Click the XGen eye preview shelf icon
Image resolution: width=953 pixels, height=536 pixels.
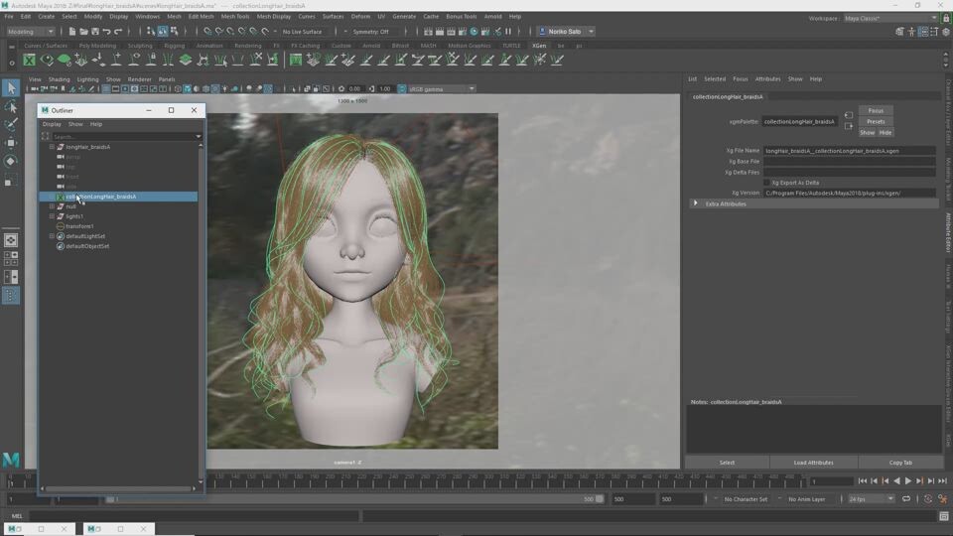[47, 60]
